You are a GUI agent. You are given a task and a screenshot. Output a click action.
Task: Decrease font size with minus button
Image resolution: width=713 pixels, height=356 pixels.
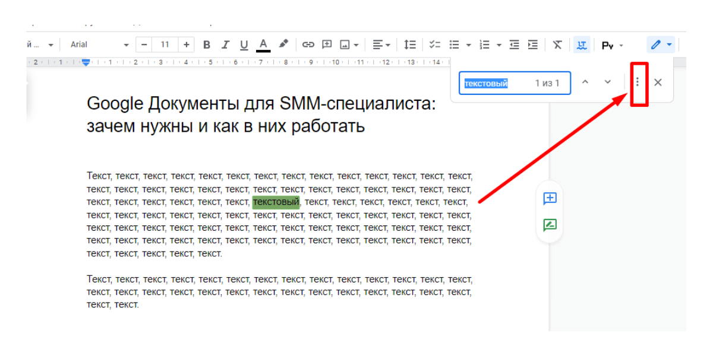pyautogui.click(x=144, y=45)
